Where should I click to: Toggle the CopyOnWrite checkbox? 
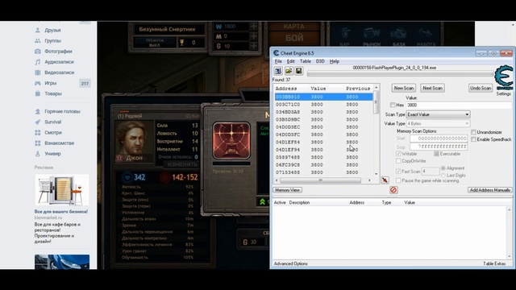(398, 161)
